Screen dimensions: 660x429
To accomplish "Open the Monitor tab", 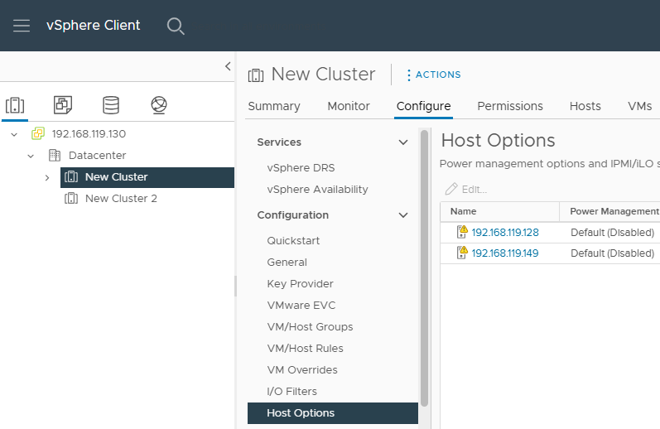I will pyautogui.click(x=349, y=106).
